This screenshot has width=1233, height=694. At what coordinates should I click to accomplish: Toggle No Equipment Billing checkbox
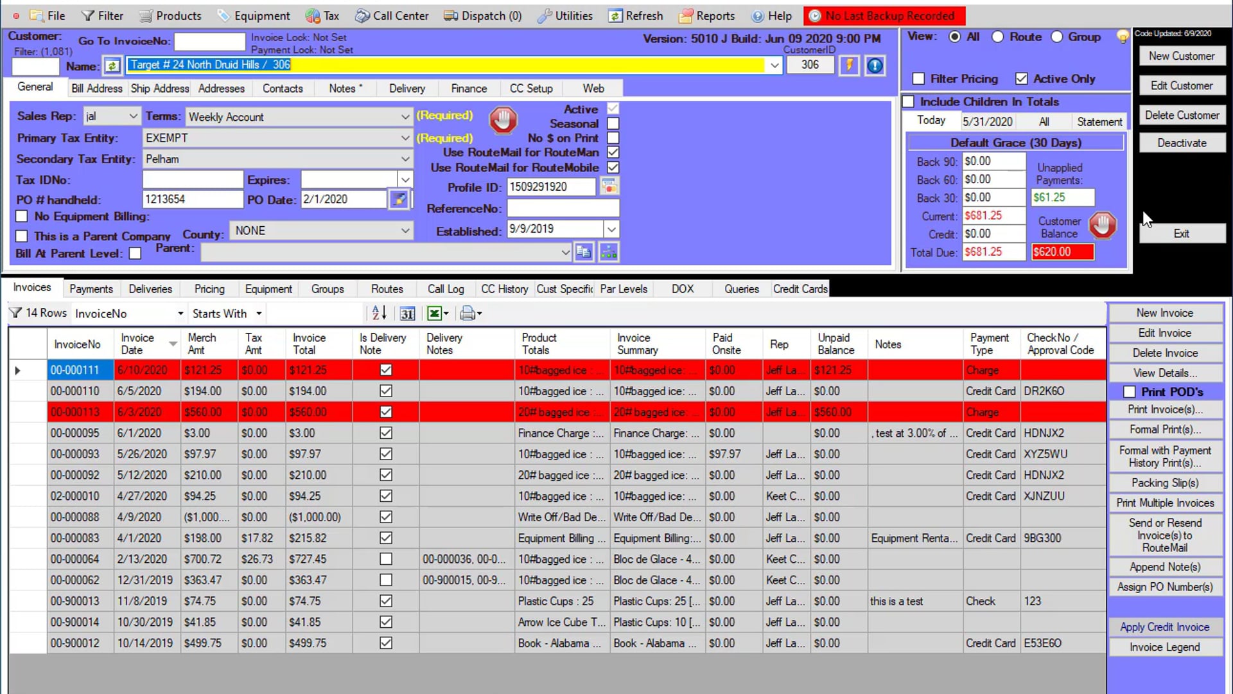pos(22,217)
